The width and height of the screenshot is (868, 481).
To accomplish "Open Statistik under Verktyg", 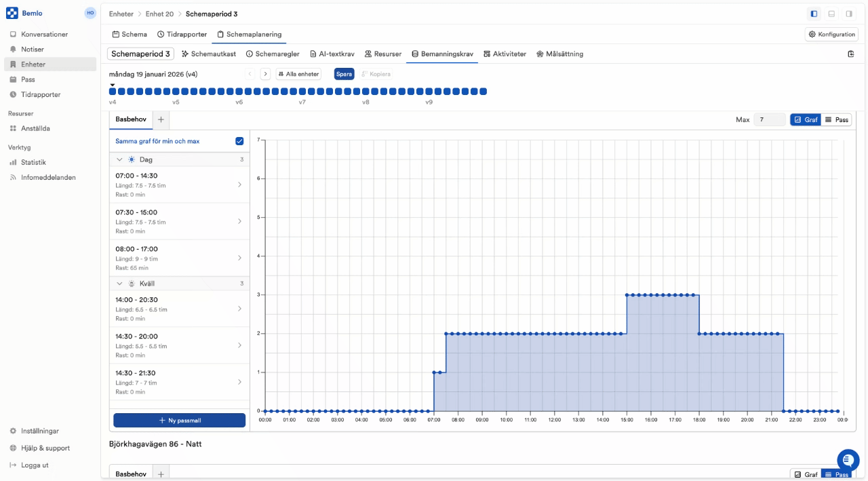I will tap(33, 162).
